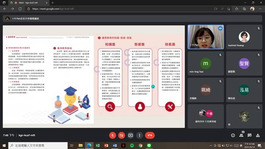Image resolution: width=265 pixels, height=149 pixels.
Task: Toggle the camera off button in Meet
Action: (122, 135)
